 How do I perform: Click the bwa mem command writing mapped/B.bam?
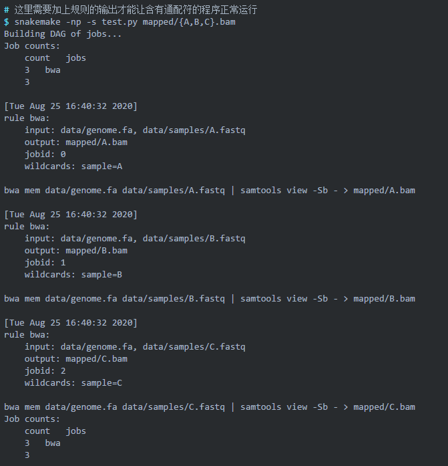209,299
